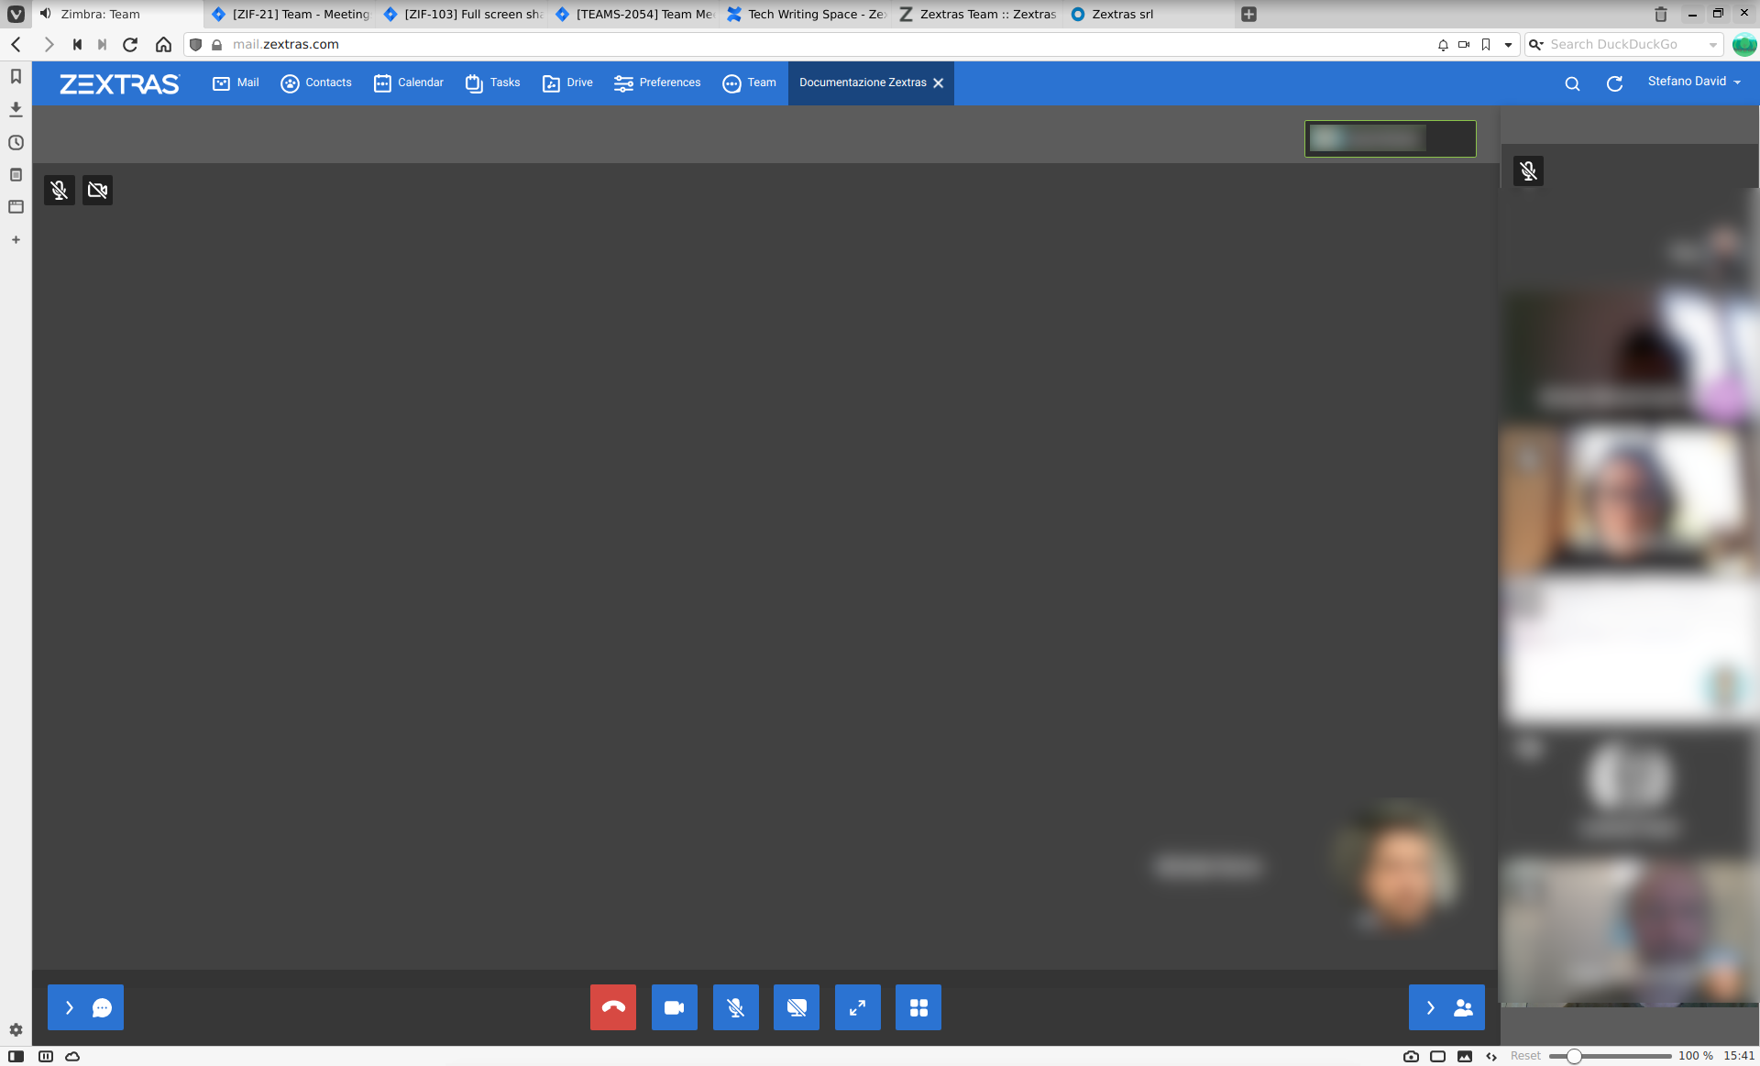1760x1066 pixels.
Task: Toggle screen share icon
Action: tap(796, 1007)
